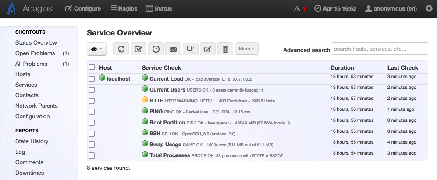Open the Status menu in navbar
437x180 pixels.
pos(159,8)
